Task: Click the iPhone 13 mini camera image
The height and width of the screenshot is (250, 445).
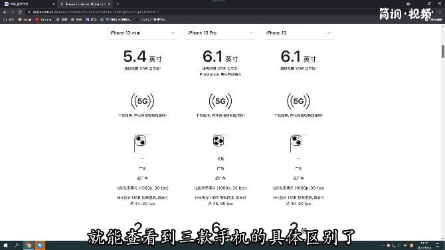Action: tap(141, 143)
